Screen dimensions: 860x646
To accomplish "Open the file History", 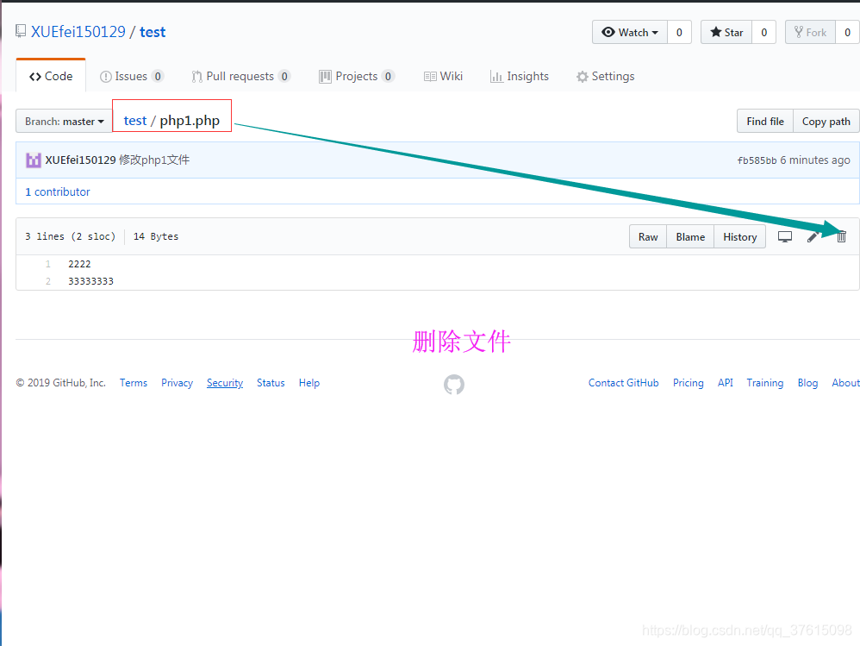I will click(x=739, y=236).
